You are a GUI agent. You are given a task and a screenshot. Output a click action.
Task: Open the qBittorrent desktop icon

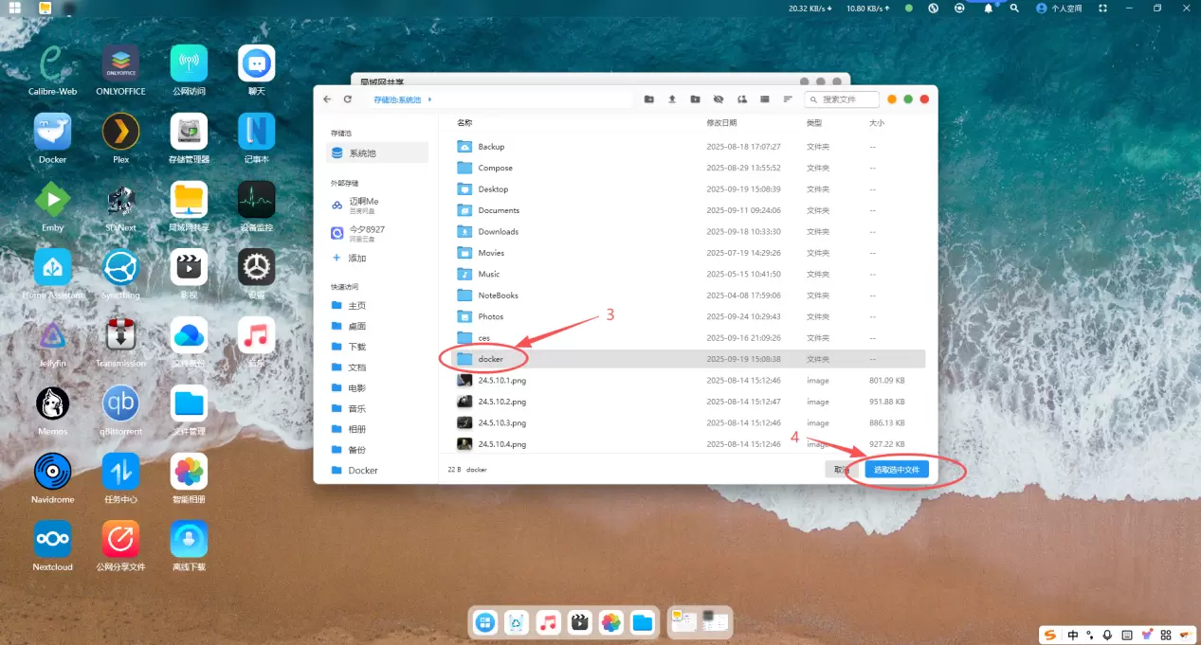point(120,404)
